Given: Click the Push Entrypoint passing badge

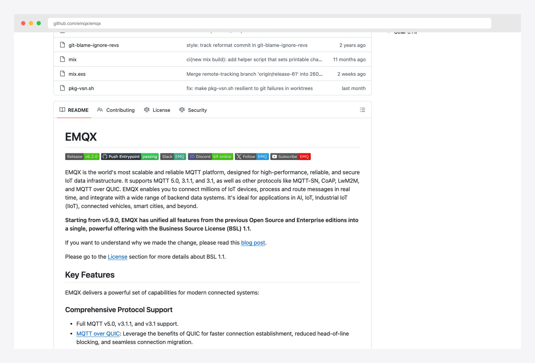Looking at the screenshot, I should coord(130,157).
